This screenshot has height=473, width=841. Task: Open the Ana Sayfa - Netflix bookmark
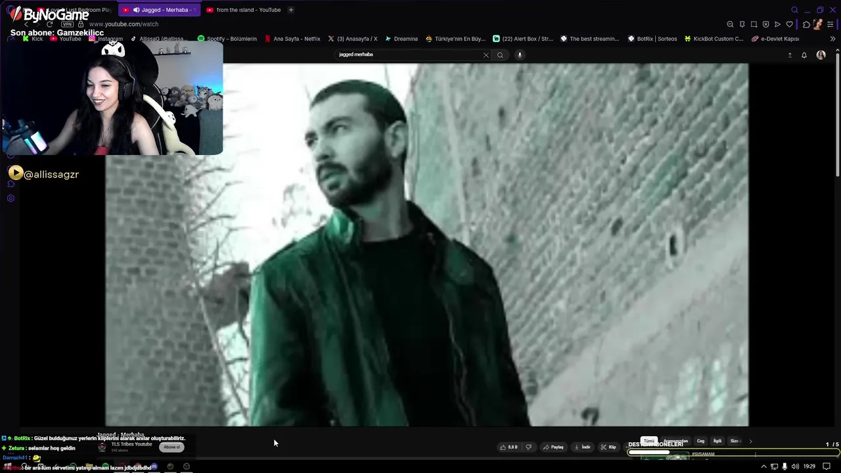click(292, 39)
